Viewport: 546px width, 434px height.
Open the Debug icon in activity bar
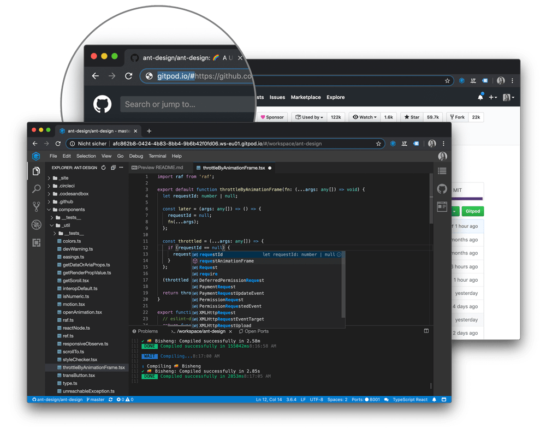click(36, 225)
